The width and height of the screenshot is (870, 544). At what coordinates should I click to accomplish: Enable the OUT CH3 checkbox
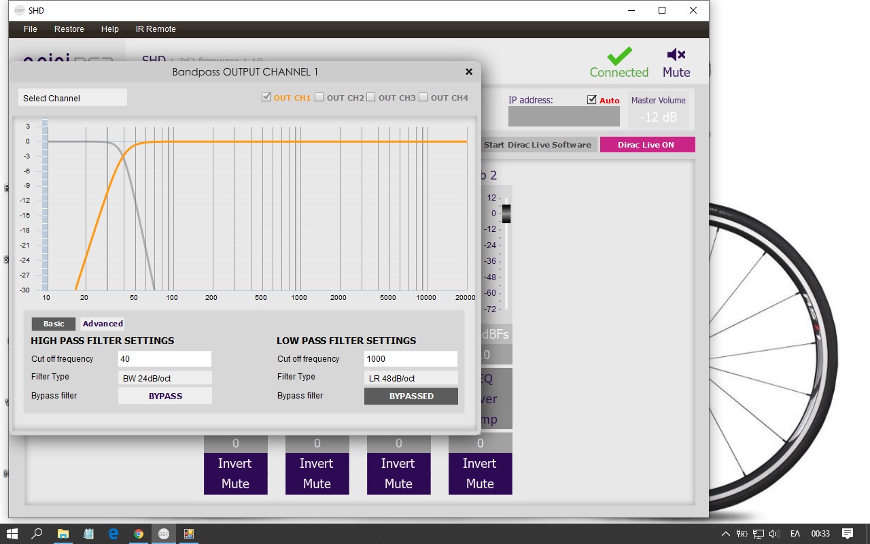pos(371,97)
